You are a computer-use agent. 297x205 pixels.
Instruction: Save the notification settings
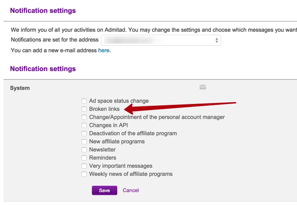pos(104,190)
